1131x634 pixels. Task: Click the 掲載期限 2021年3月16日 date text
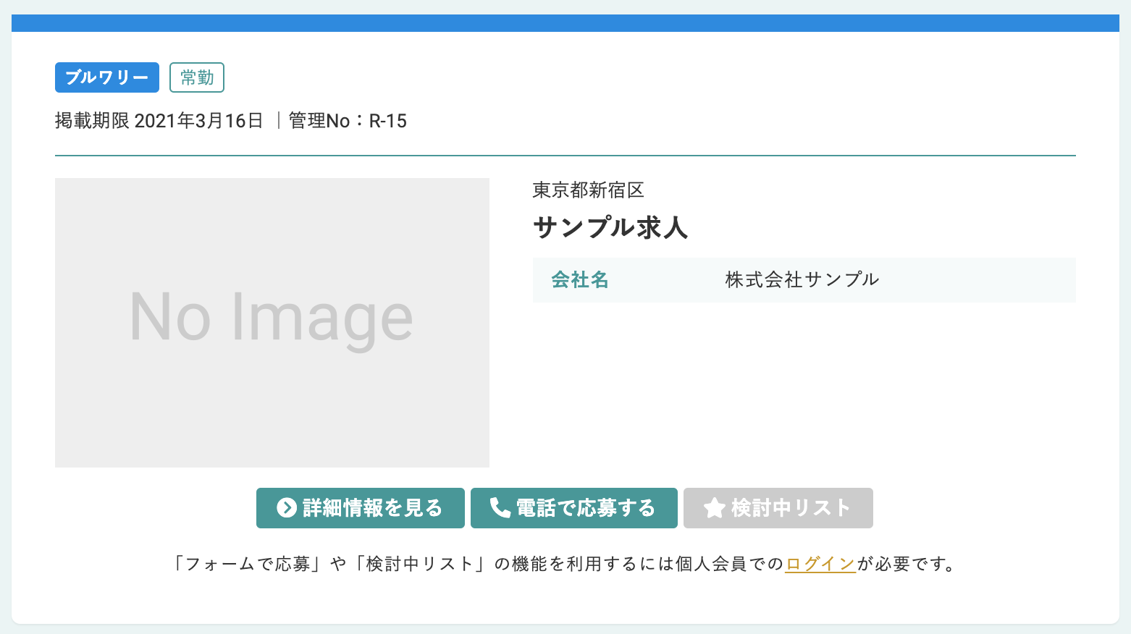[x=159, y=121]
